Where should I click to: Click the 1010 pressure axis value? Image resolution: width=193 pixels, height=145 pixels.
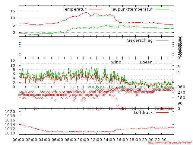[10, 133]
